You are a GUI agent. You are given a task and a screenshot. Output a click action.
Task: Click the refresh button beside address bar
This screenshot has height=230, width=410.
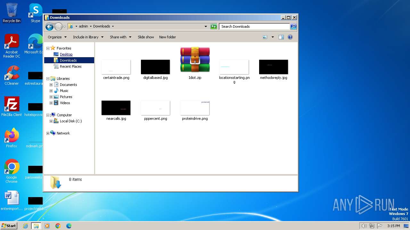(214, 27)
